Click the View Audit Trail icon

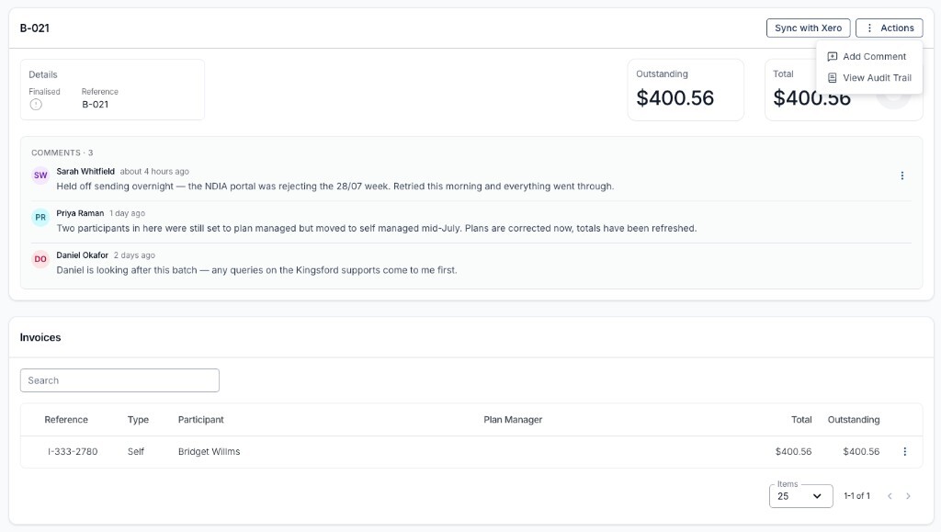point(833,78)
